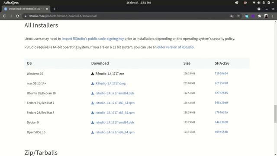
Task: Download RStudio-1.4.1717.dmg for macOS
Action: pos(111,84)
